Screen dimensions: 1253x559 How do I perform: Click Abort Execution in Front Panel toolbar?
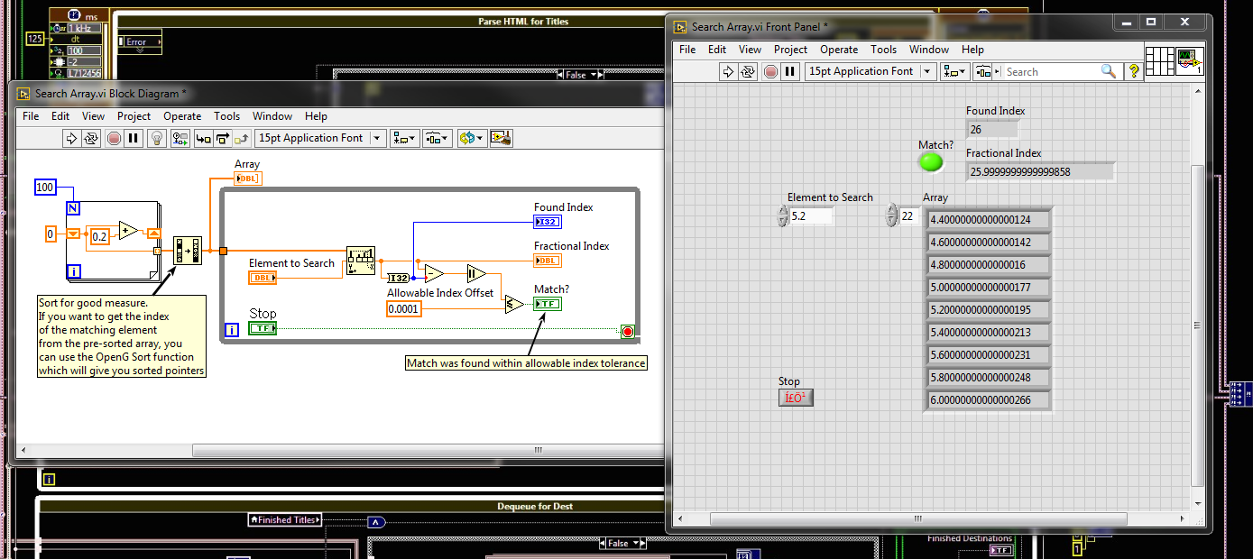[770, 71]
